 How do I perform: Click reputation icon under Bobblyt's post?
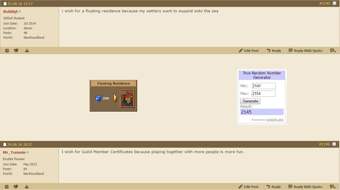tap(16, 51)
